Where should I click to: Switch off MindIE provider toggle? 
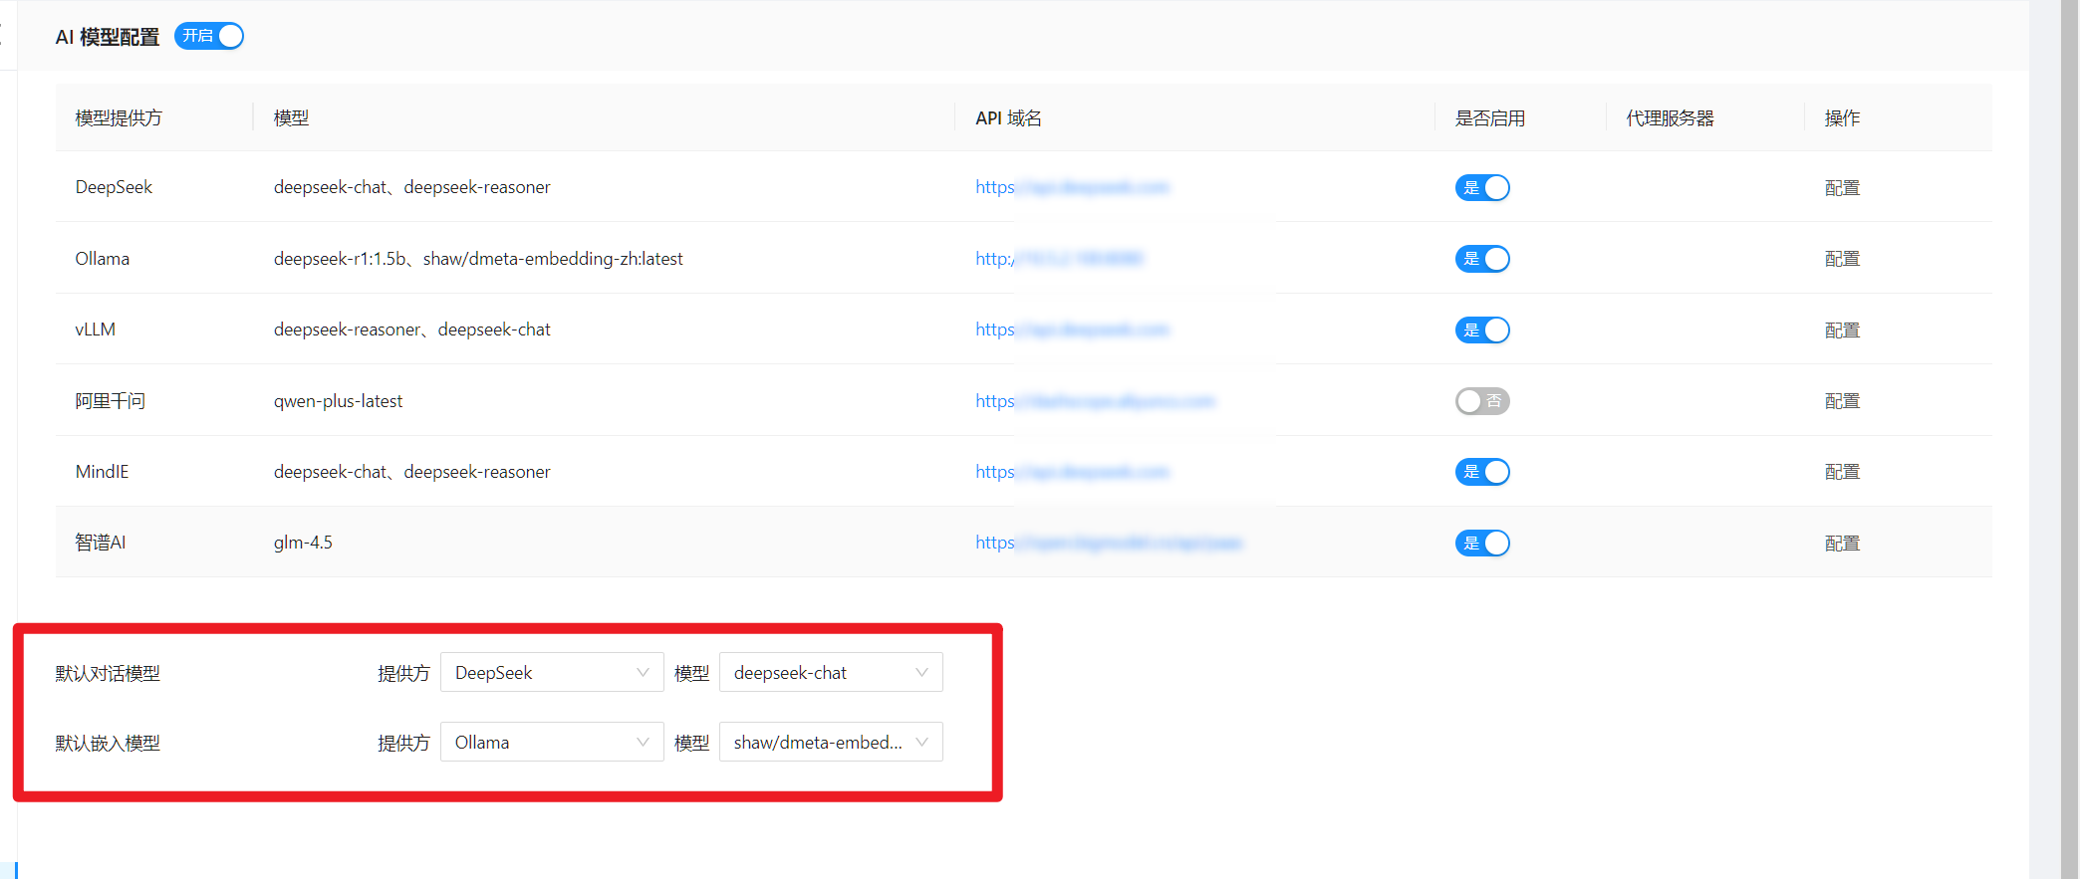coord(1482,472)
